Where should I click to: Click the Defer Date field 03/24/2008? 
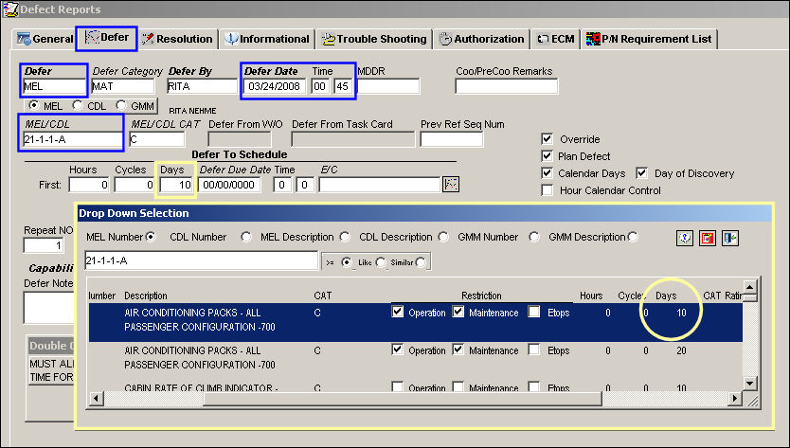click(x=275, y=86)
